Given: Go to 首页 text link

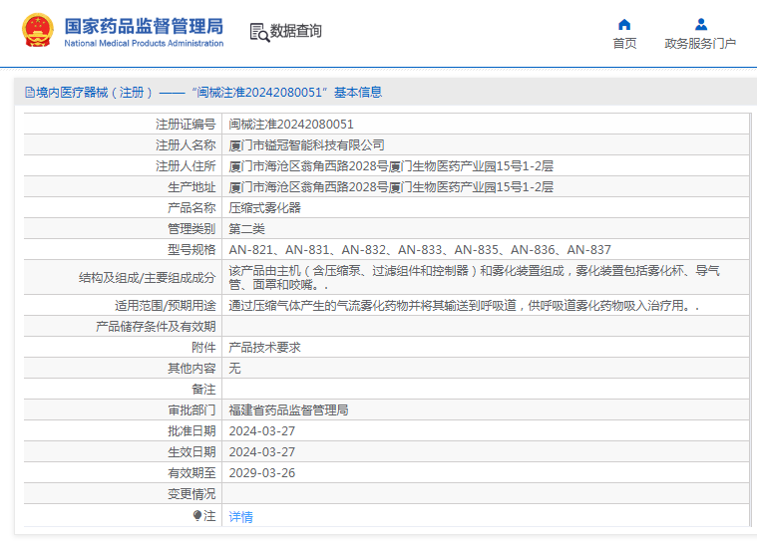Looking at the screenshot, I should [x=624, y=44].
